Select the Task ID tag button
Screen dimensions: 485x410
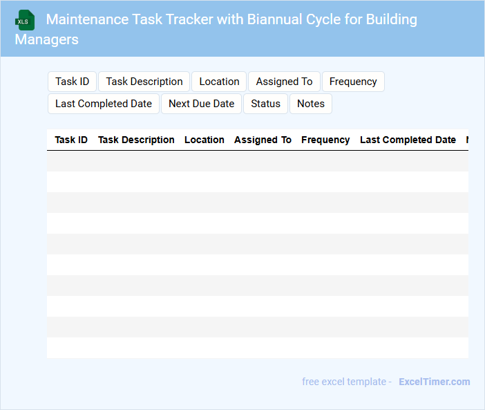tap(72, 82)
